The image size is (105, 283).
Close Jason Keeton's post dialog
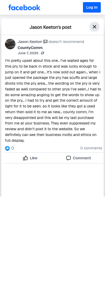click(x=94, y=27)
